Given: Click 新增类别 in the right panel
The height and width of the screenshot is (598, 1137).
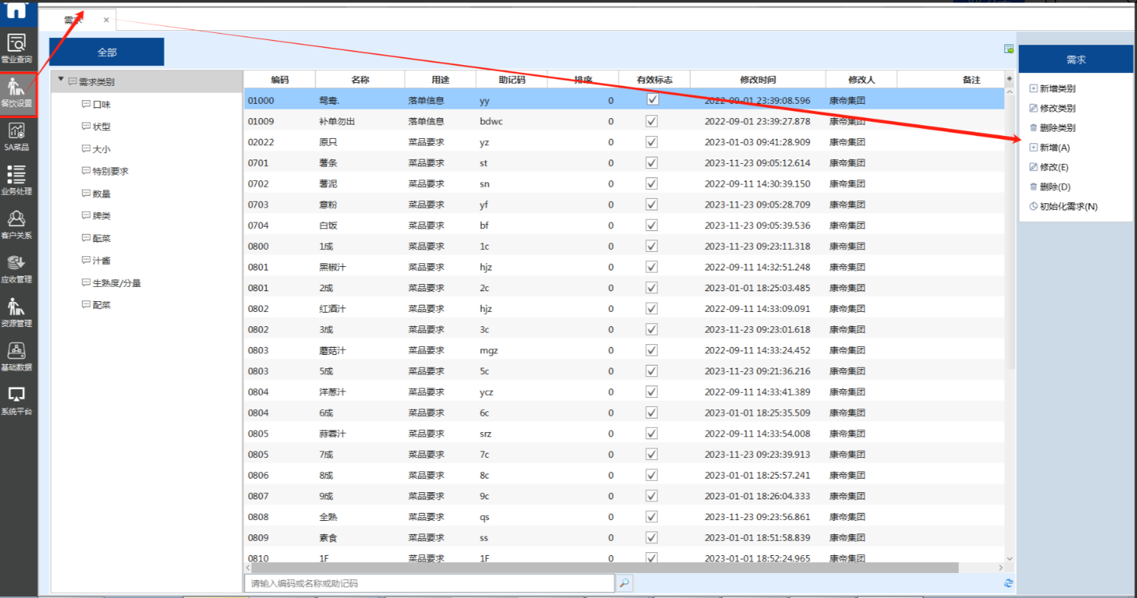Looking at the screenshot, I should pos(1057,89).
